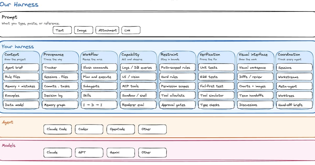Select Type checks box
This screenshot has height=165, width=315.
click(216, 105)
